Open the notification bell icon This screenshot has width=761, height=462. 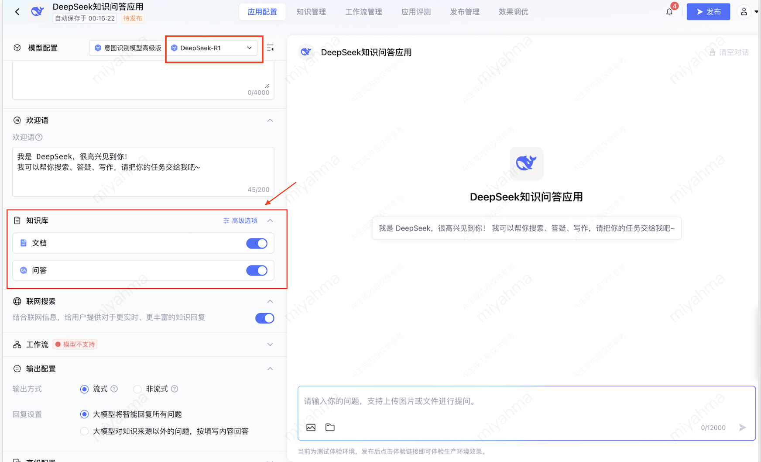click(669, 12)
